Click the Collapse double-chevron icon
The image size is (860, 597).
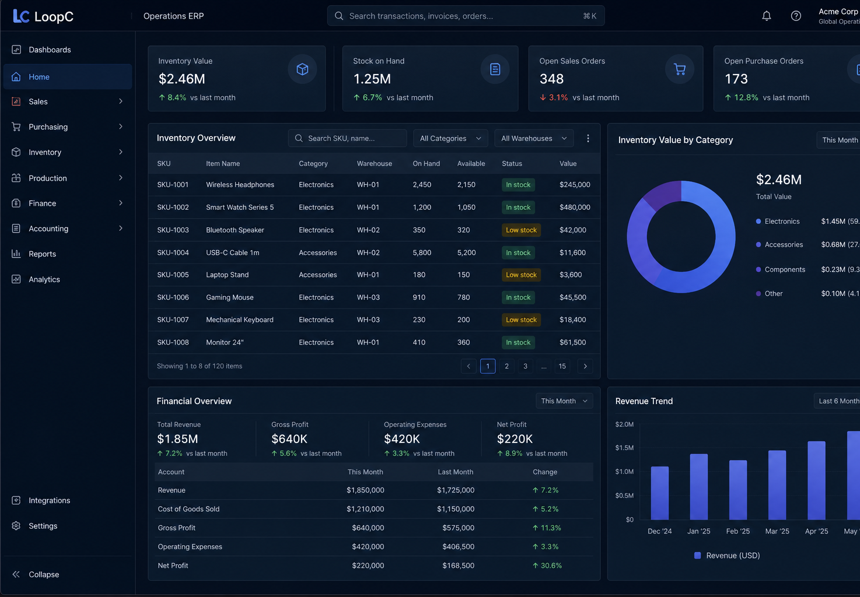tap(16, 574)
